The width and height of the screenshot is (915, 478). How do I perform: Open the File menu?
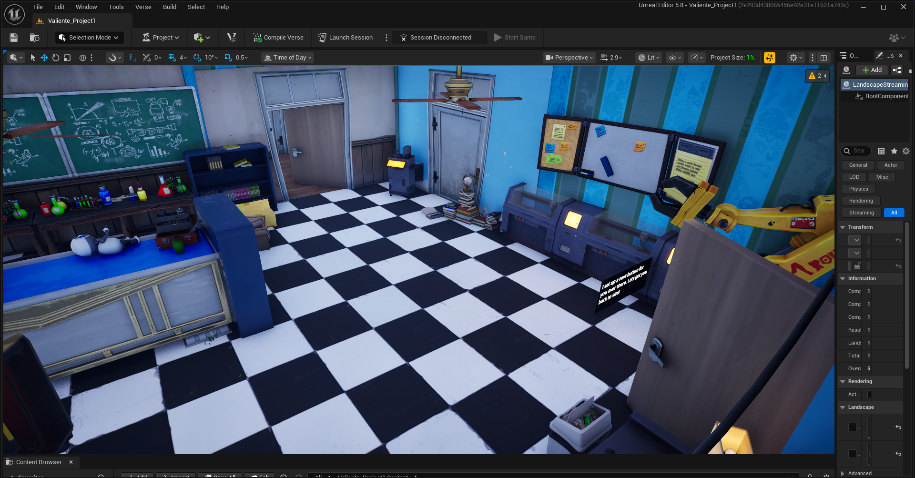pos(38,7)
